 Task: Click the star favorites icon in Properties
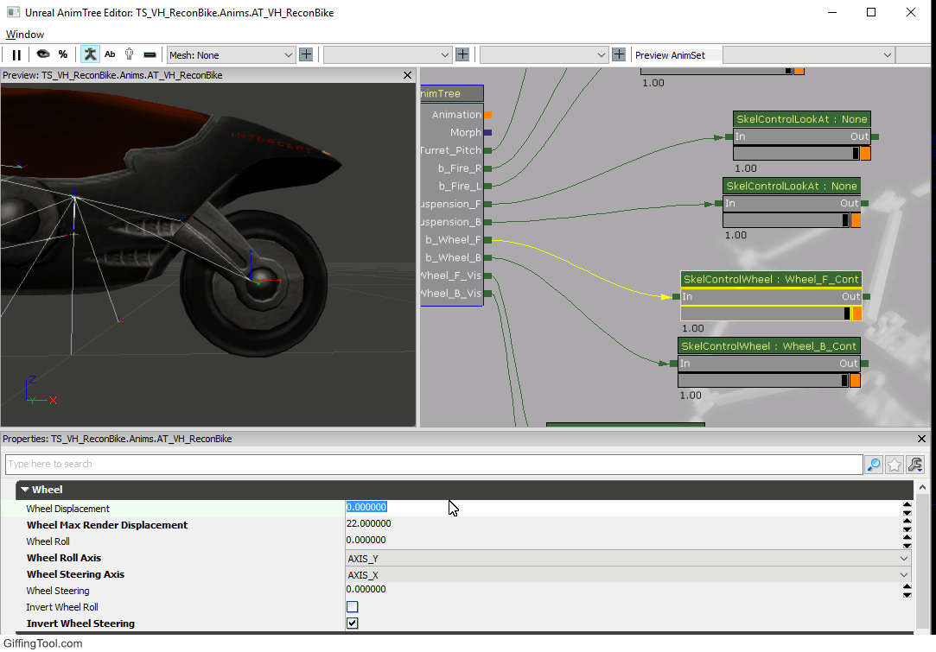[x=895, y=464]
